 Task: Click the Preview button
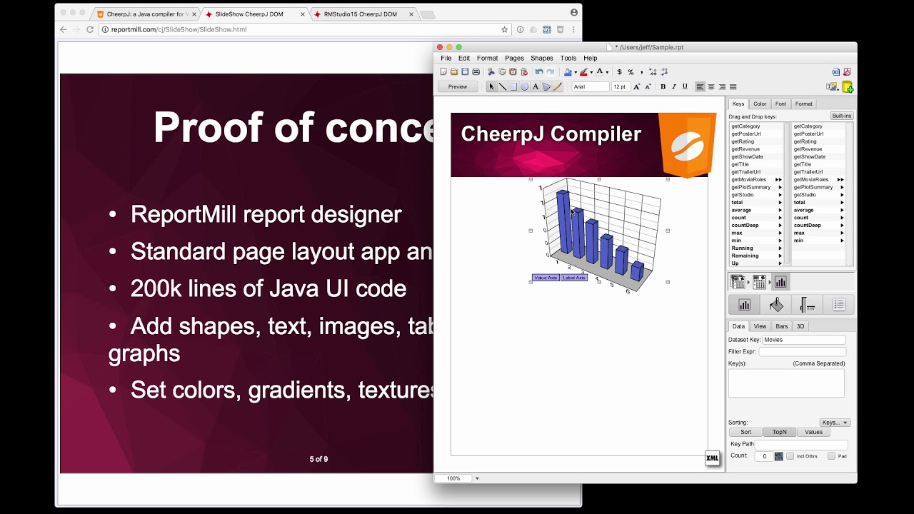458,87
